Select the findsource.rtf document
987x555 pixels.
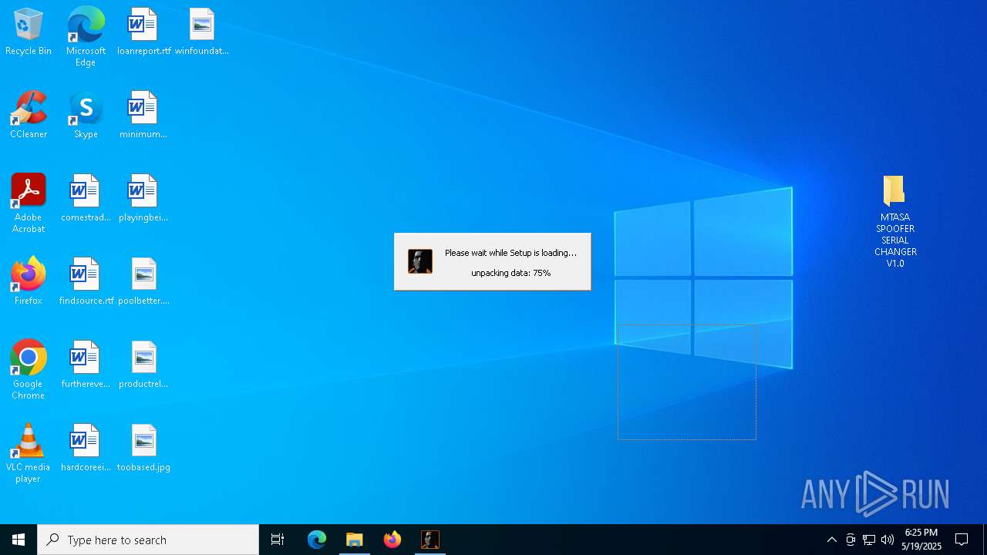click(x=86, y=281)
